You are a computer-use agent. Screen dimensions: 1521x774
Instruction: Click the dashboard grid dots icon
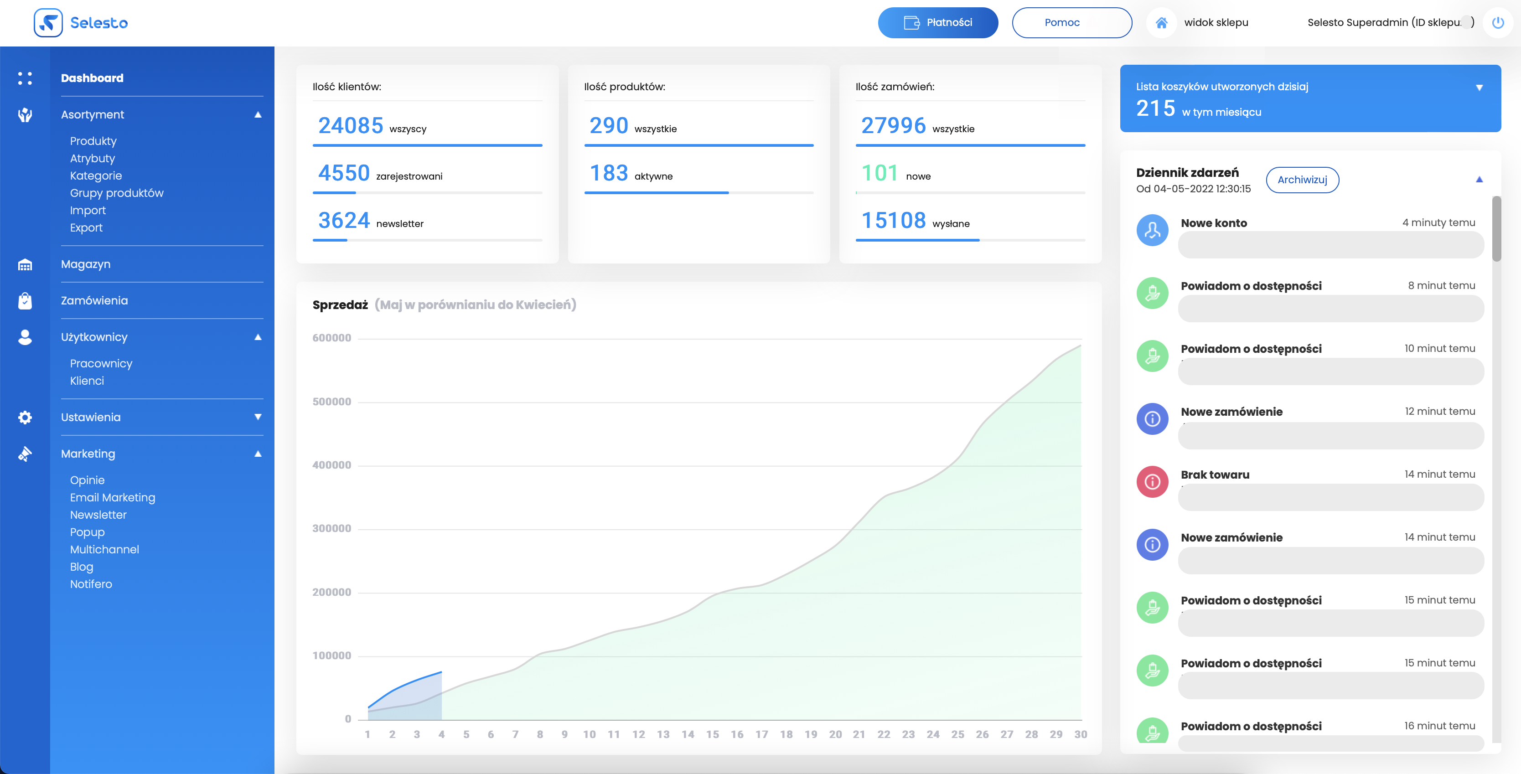pos(25,78)
